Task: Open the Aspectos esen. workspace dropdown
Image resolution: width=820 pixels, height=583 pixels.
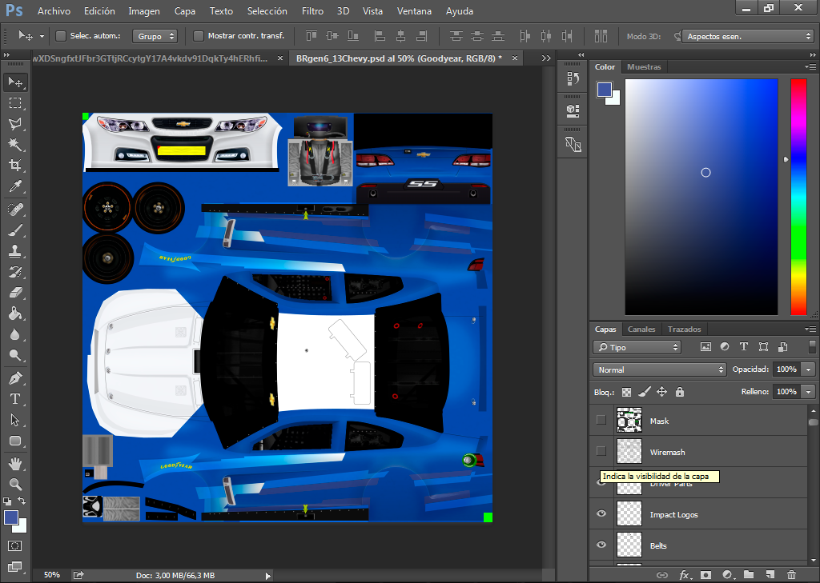Action: pyautogui.click(x=747, y=36)
